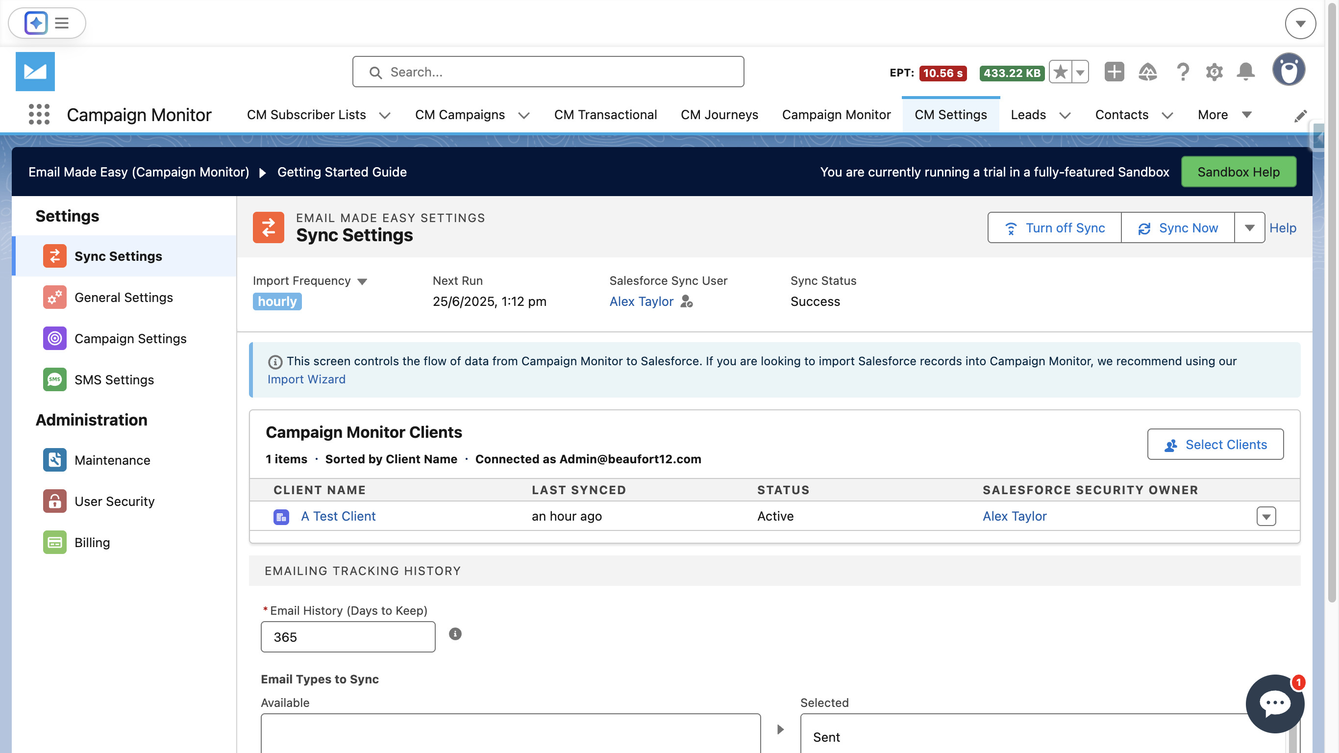1339x753 pixels.
Task: Open the Getting Started Guide link
Action: [342, 172]
